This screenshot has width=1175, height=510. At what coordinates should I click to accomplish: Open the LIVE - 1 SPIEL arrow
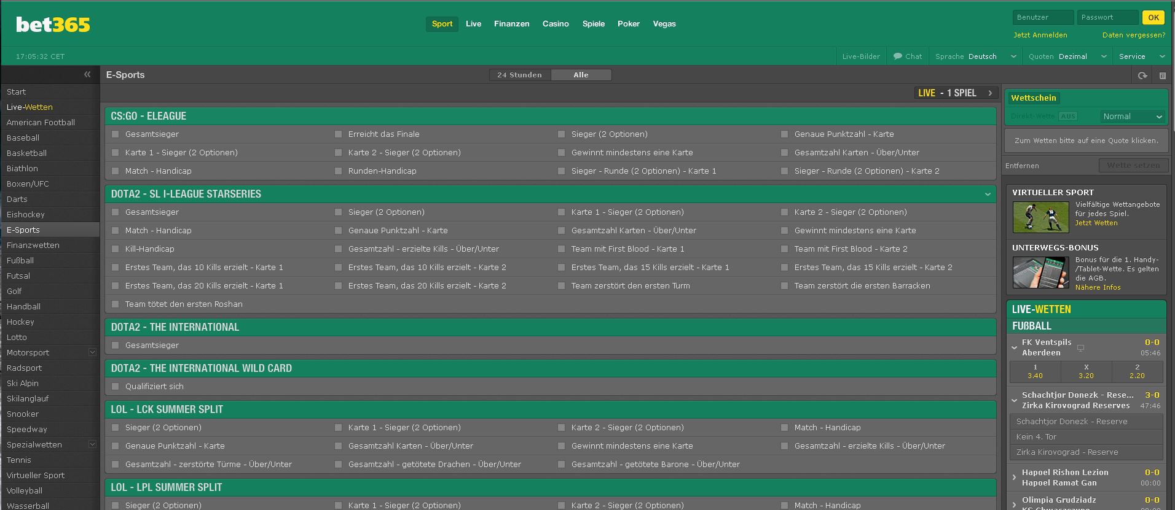[x=990, y=93]
